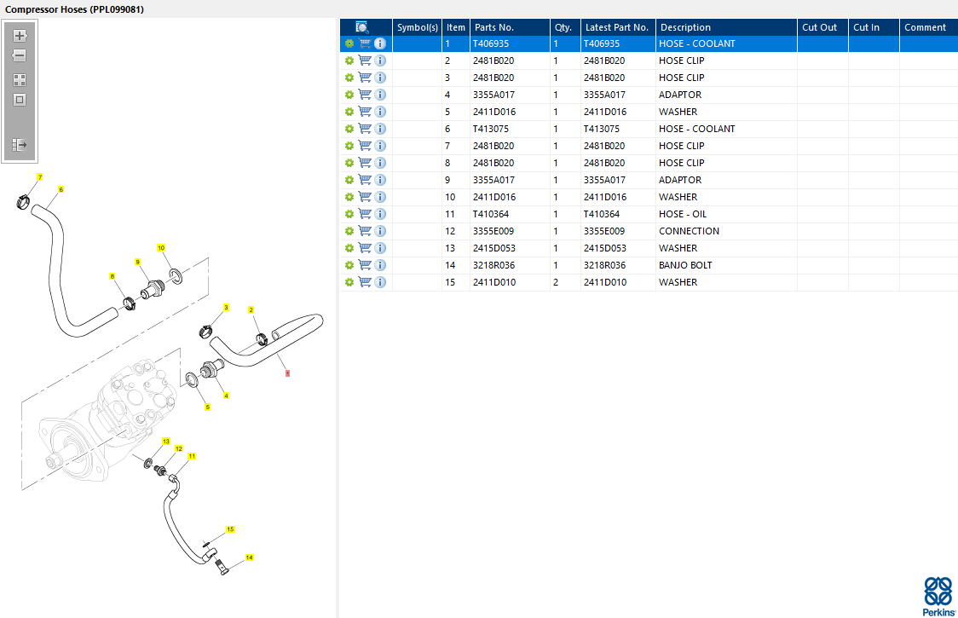
Task: Select callout 9 on the diagram
Action: point(137,263)
